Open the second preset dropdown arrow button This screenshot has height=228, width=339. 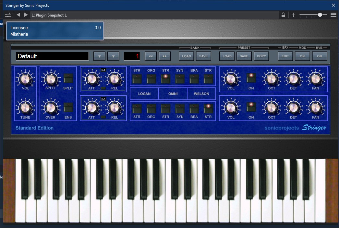pos(113,56)
